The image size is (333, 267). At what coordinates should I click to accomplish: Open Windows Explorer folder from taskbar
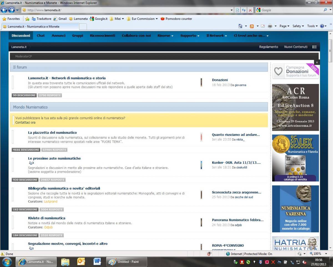[x=65, y=262]
